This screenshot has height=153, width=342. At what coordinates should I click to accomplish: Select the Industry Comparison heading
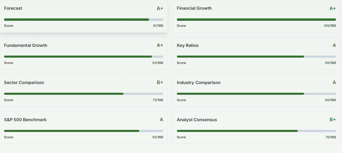(x=198, y=83)
